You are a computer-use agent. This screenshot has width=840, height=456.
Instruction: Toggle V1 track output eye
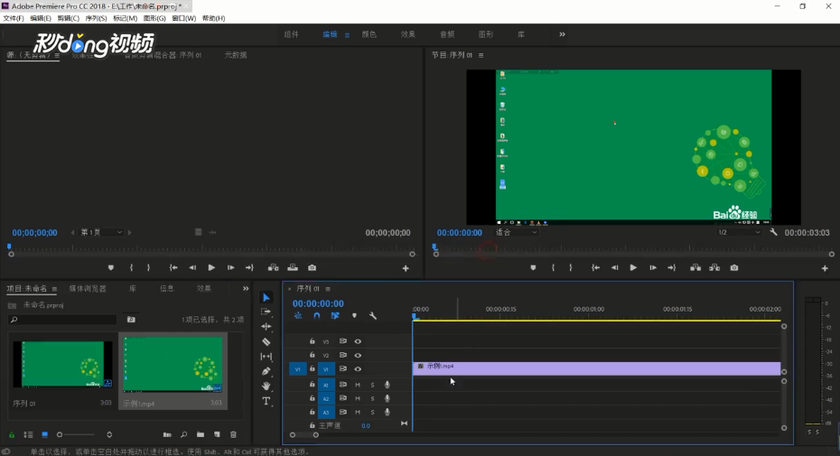tap(358, 369)
